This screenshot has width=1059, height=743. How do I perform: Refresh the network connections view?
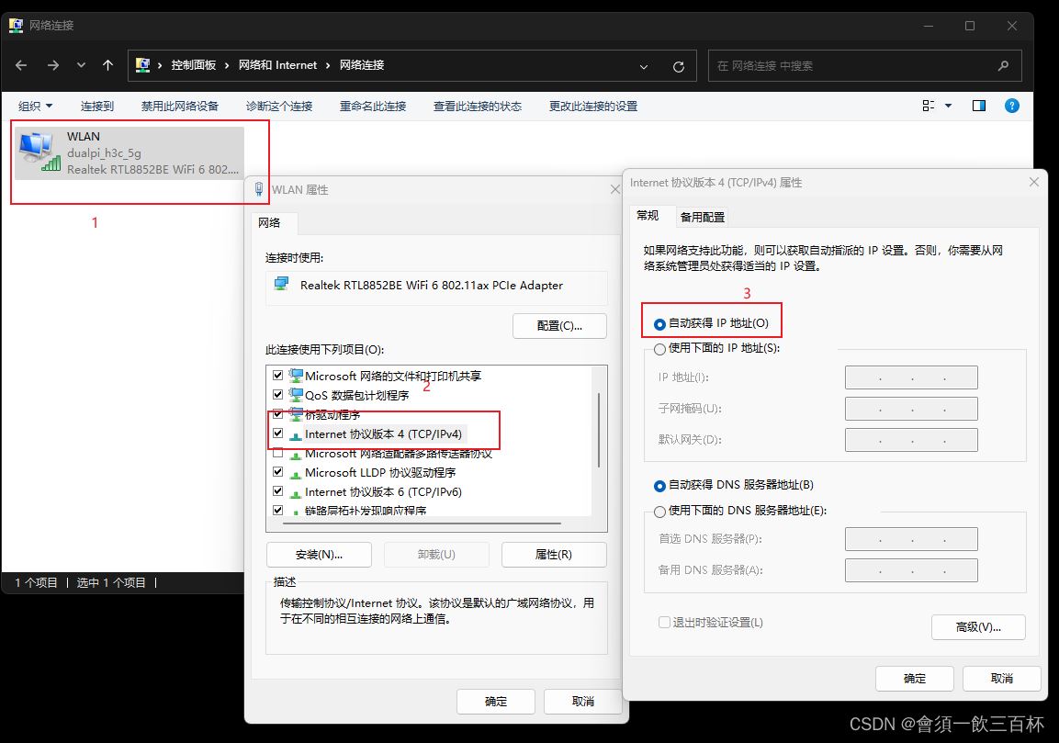[679, 66]
